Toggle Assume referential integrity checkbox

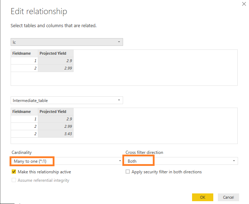click(x=14, y=180)
